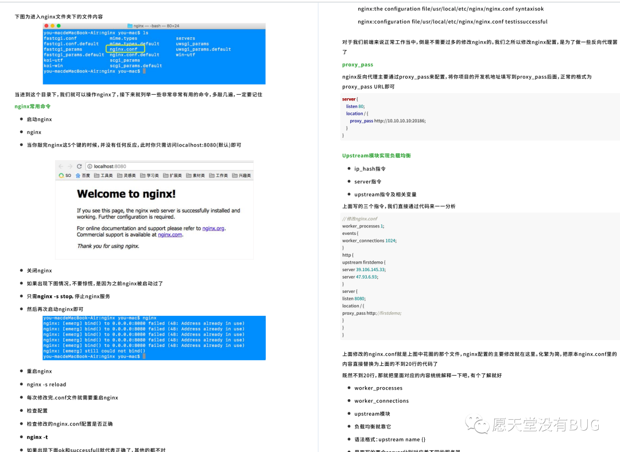This screenshot has height=452, width=620.
Task: Click the 'nginx.conf syntaxisok' line at top
Action: [x=451, y=9]
